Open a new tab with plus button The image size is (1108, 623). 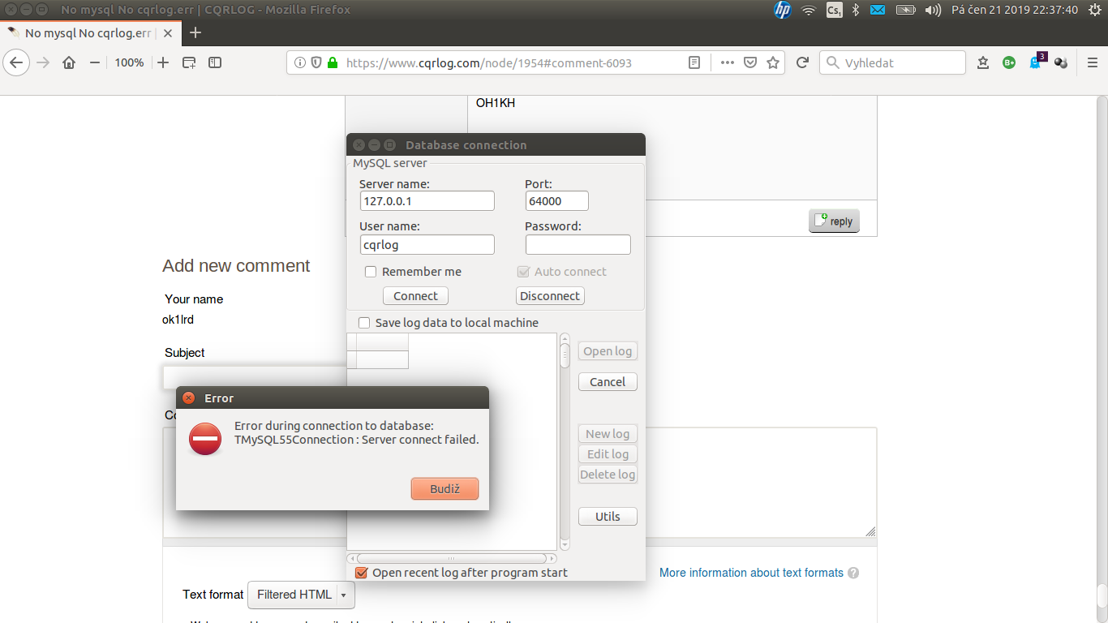195,33
